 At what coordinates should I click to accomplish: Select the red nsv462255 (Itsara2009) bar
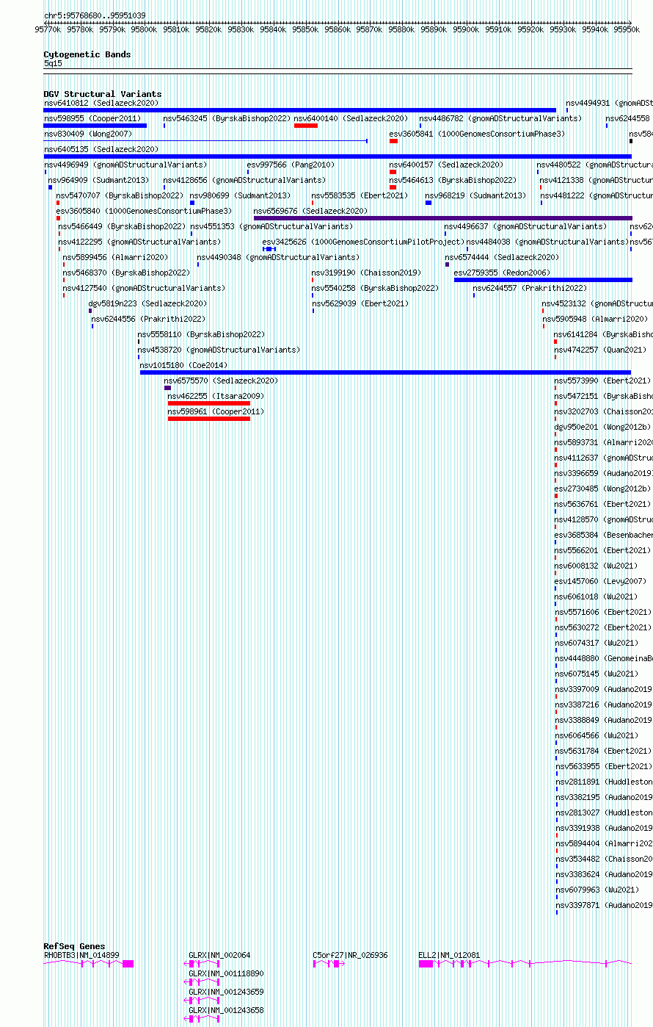tap(209, 403)
